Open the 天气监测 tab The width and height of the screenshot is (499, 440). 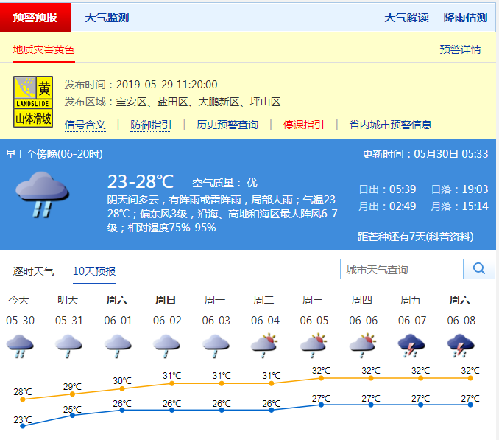(107, 17)
